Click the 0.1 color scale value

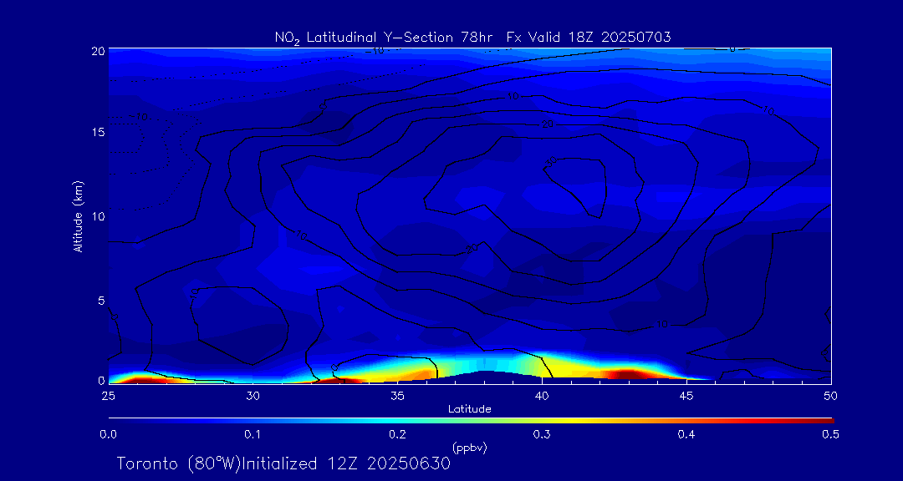pyautogui.click(x=253, y=435)
